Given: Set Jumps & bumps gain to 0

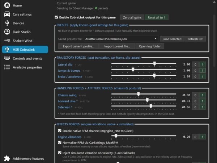Looking at the screenshot, I should 195,71.
